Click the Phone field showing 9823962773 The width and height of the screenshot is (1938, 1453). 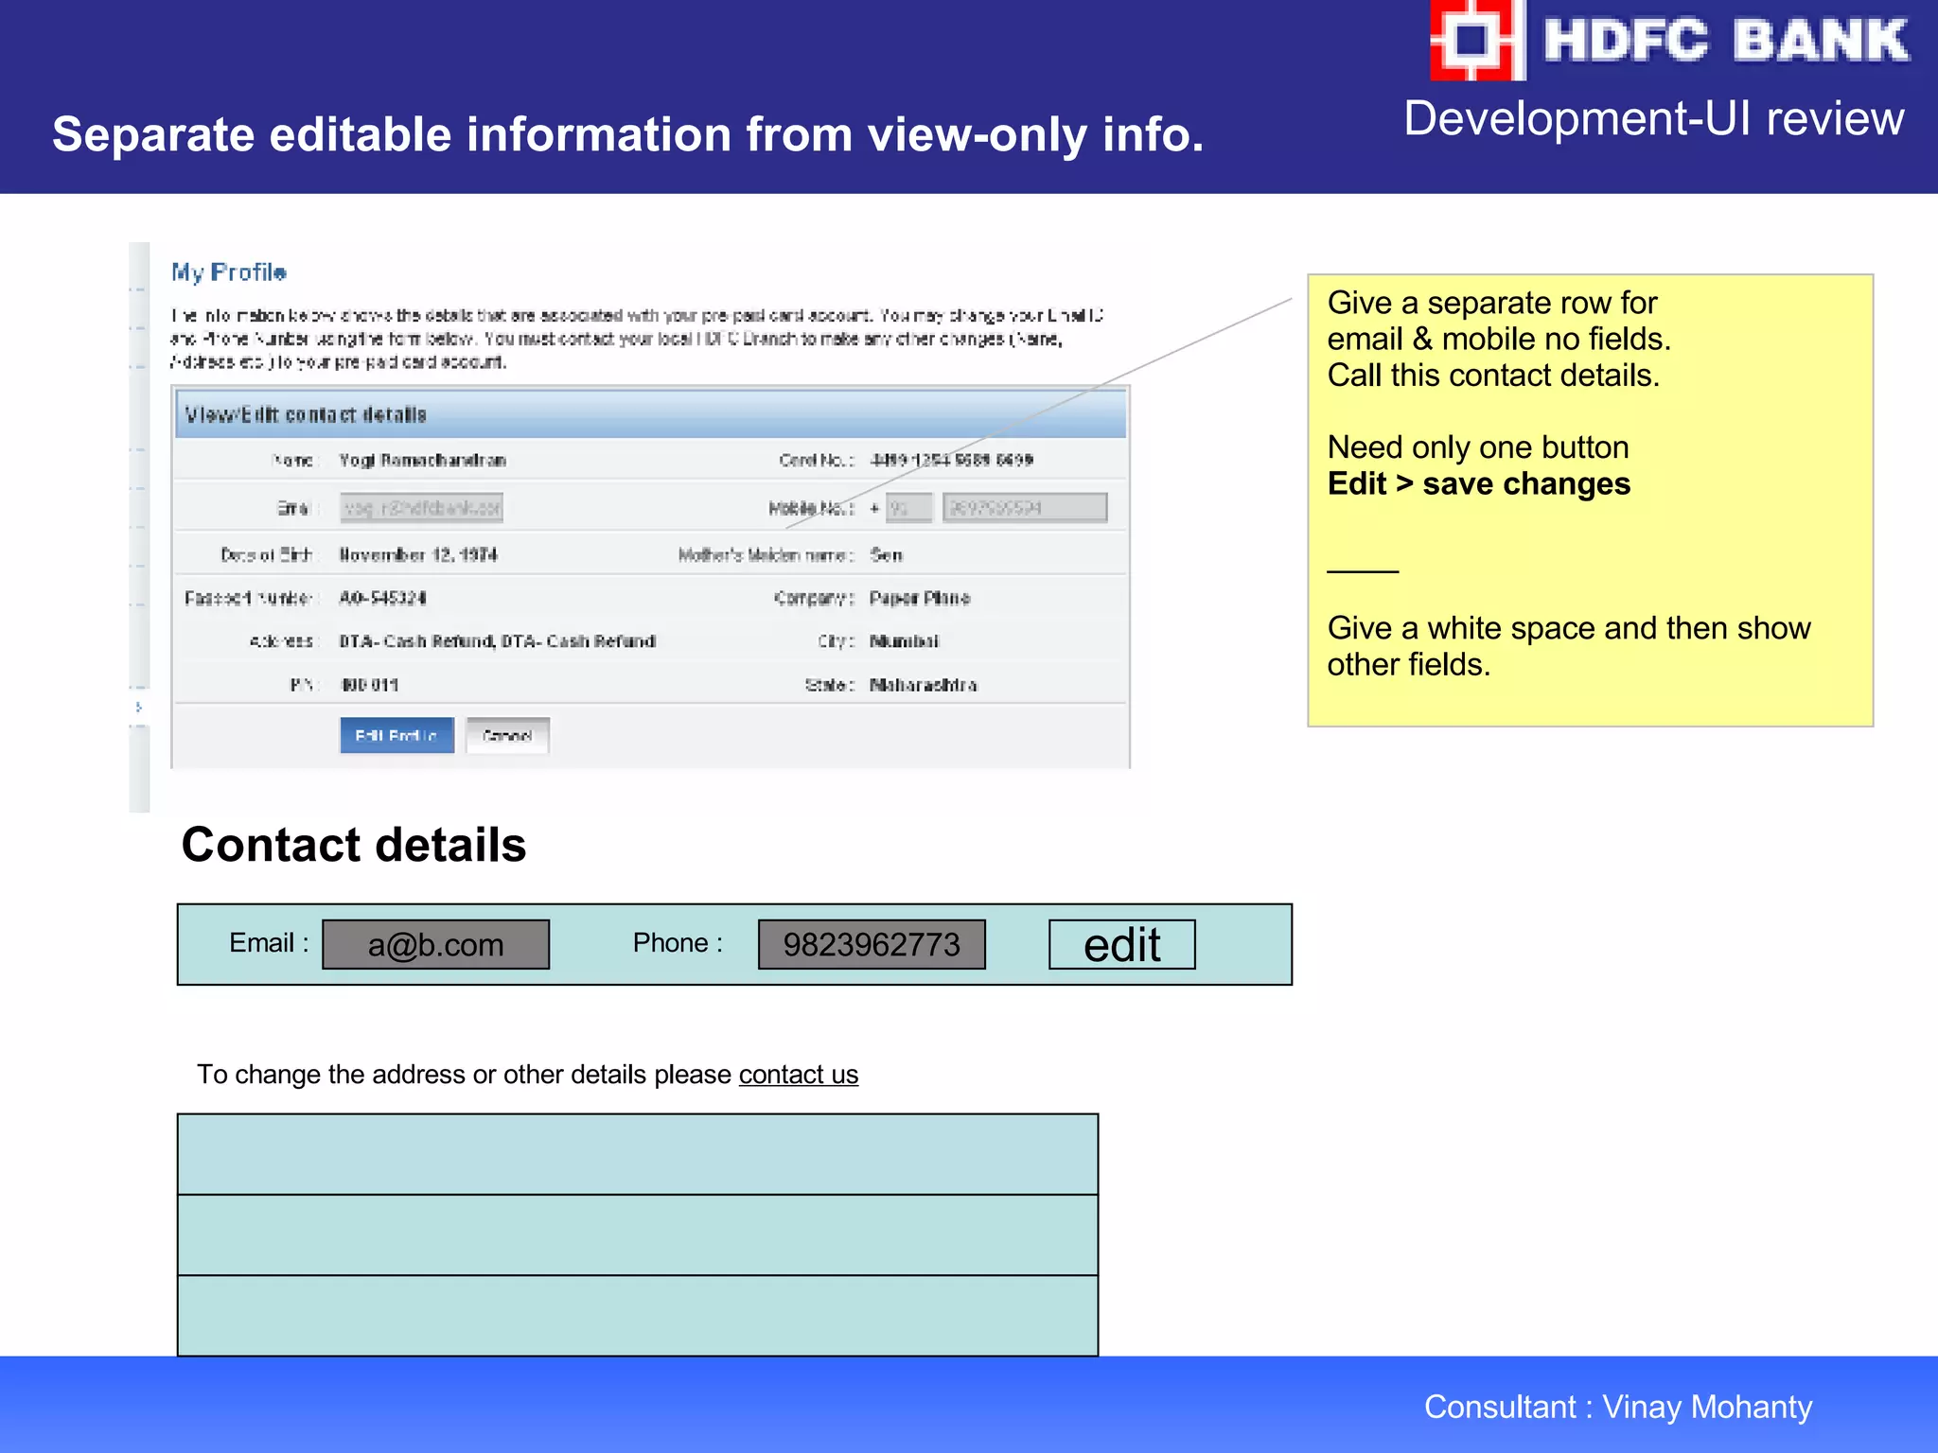point(872,944)
